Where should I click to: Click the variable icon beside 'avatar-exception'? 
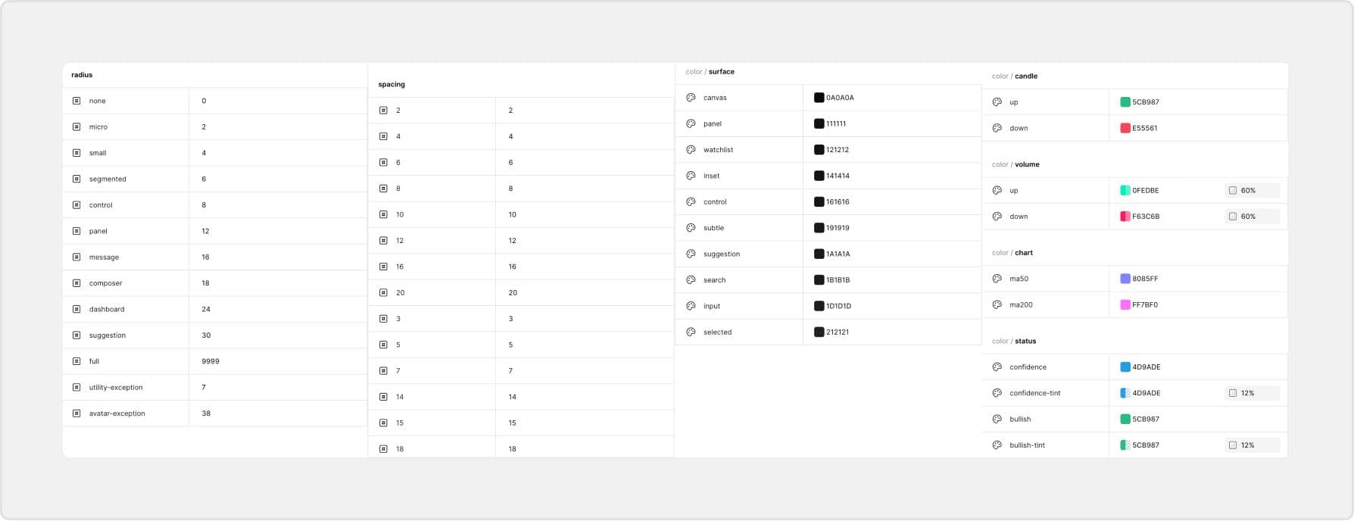(76, 413)
